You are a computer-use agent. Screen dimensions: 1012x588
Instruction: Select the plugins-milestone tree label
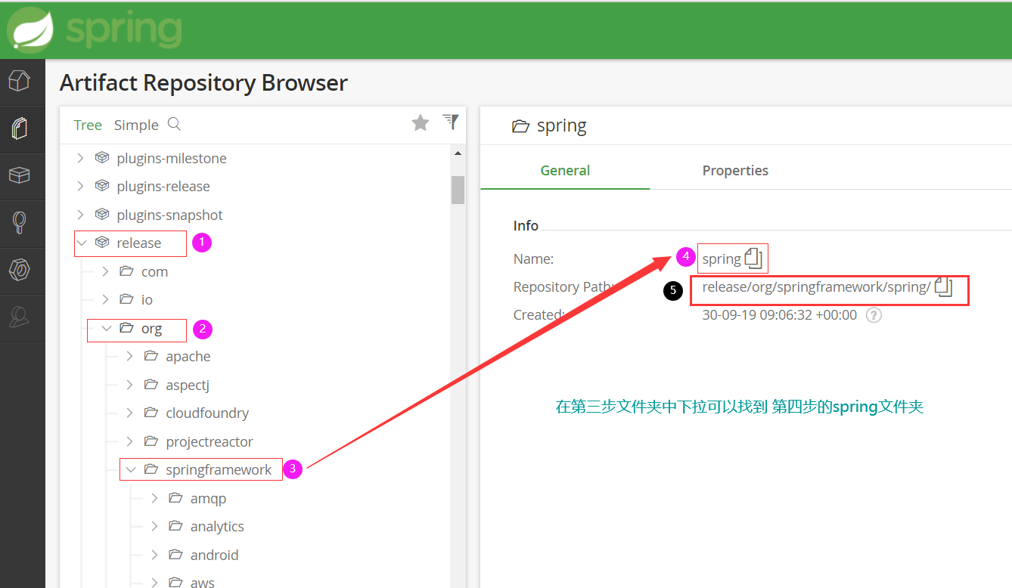[x=172, y=158]
